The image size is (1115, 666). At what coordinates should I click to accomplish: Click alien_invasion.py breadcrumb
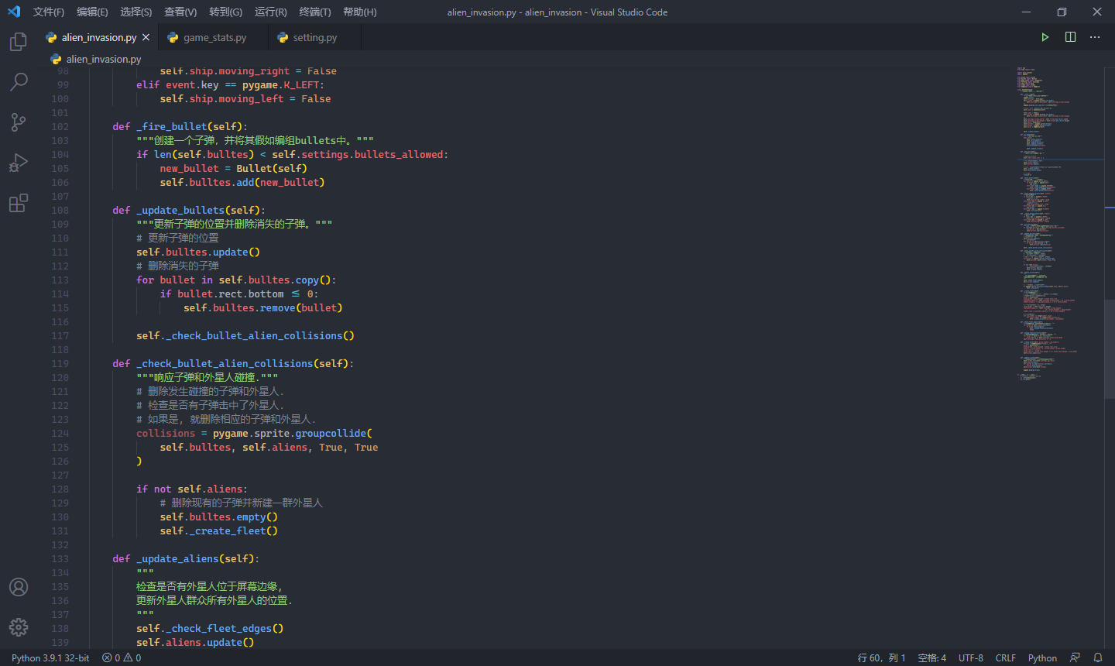point(96,59)
